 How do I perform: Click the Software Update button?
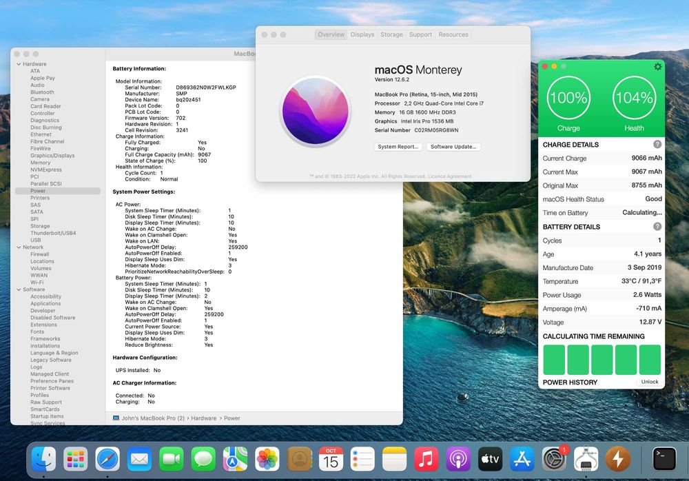tap(453, 147)
